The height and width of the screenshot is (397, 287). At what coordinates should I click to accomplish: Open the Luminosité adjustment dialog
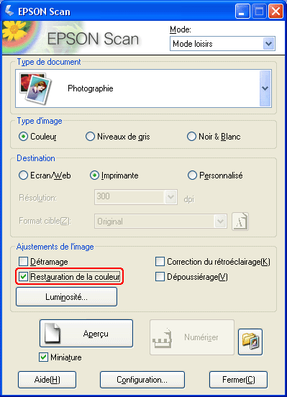pyautogui.click(x=66, y=297)
